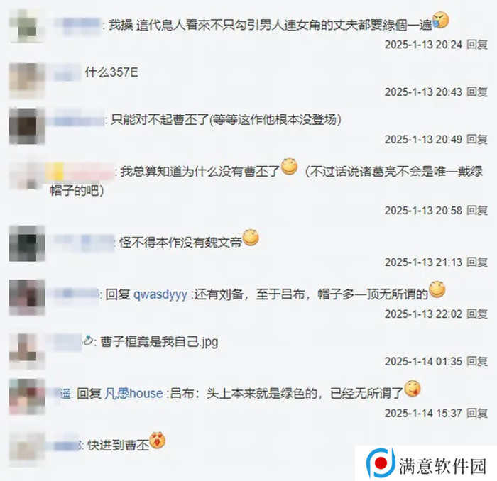
Task: Click the smiley emoji after 魏文帝
Action: pyautogui.click(x=251, y=238)
